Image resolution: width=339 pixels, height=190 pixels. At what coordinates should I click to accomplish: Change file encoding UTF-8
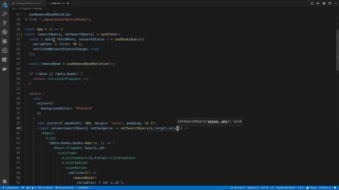pos(264,188)
